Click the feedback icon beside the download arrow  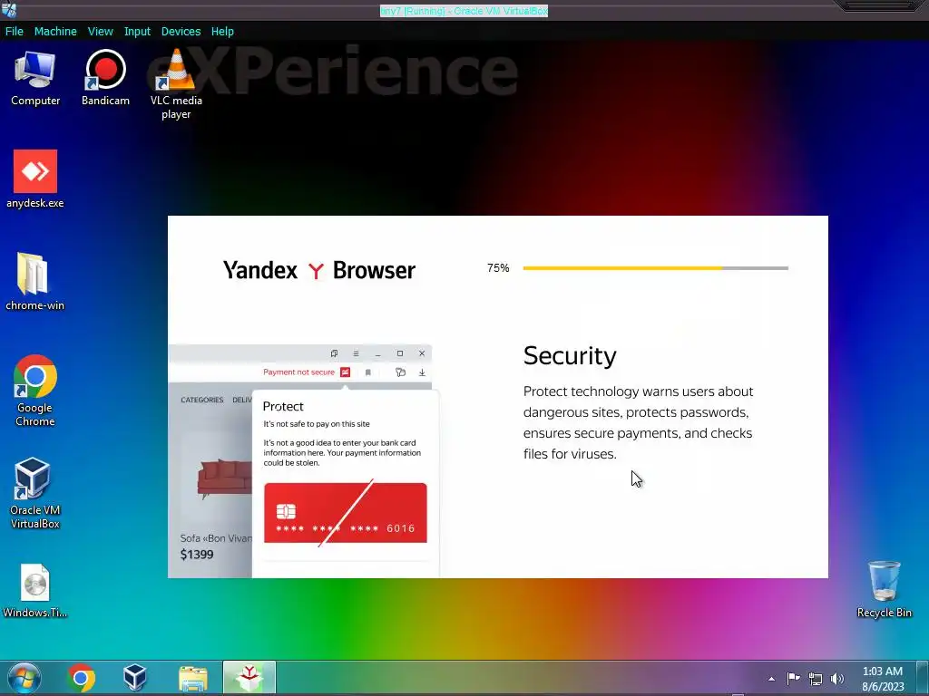400,372
